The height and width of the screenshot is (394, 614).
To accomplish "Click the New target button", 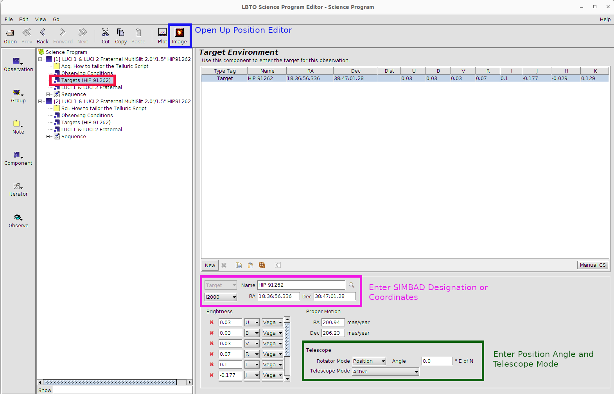I will click(x=210, y=265).
